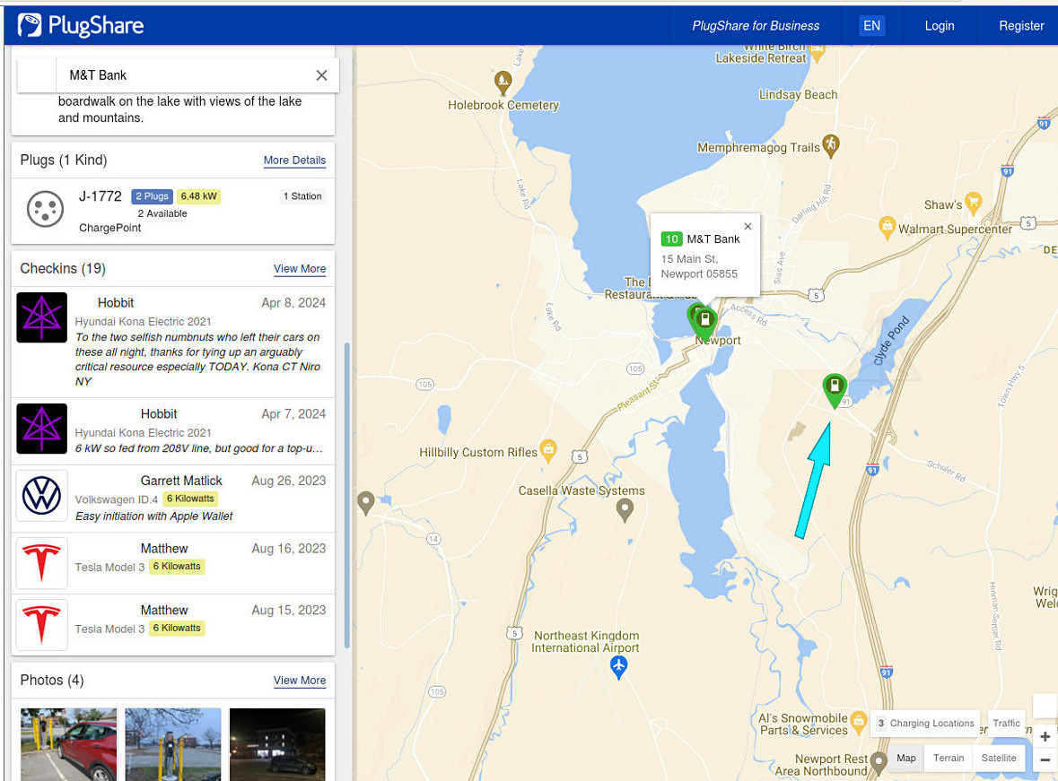Zoom out with the minus button
The height and width of the screenshot is (781, 1058).
[x=1045, y=760]
